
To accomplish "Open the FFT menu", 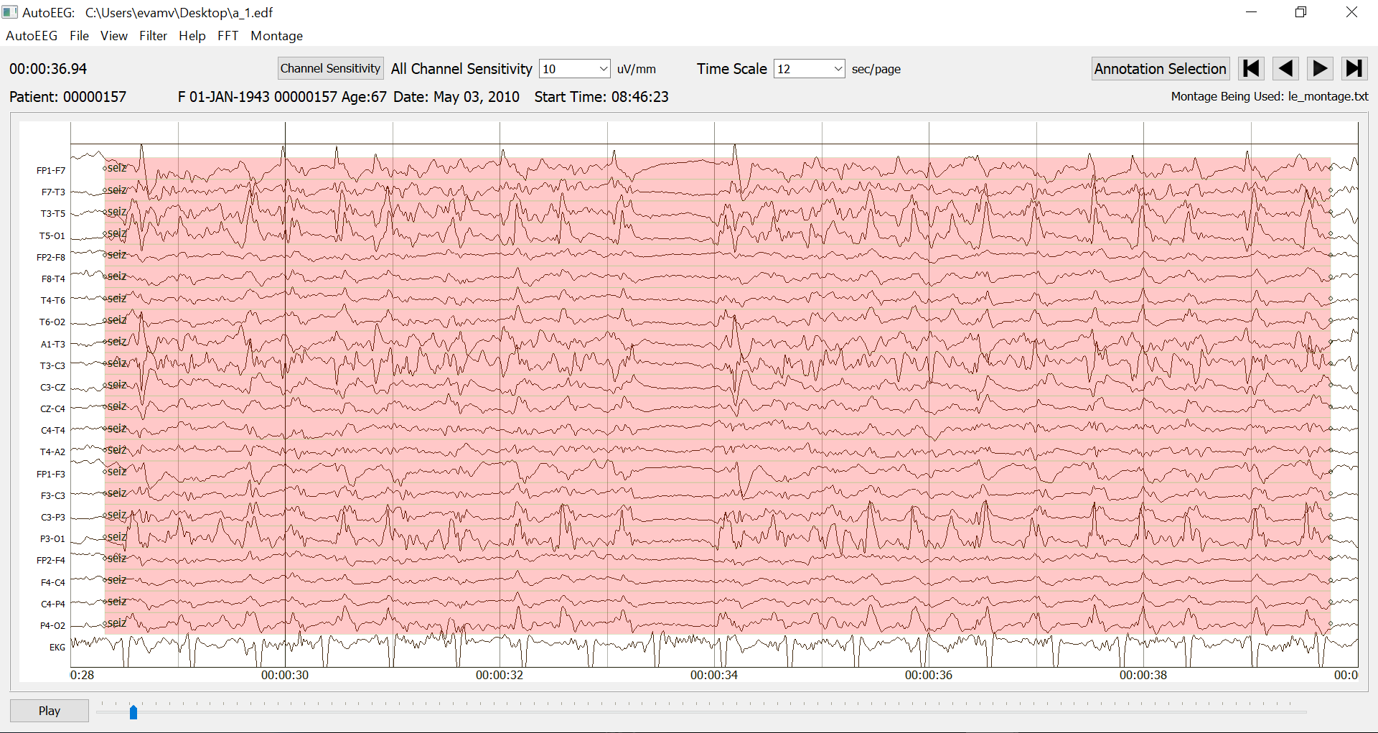I will [228, 36].
